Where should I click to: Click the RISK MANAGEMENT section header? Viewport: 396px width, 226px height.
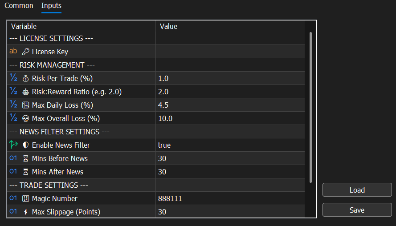pyautogui.click(x=52, y=65)
